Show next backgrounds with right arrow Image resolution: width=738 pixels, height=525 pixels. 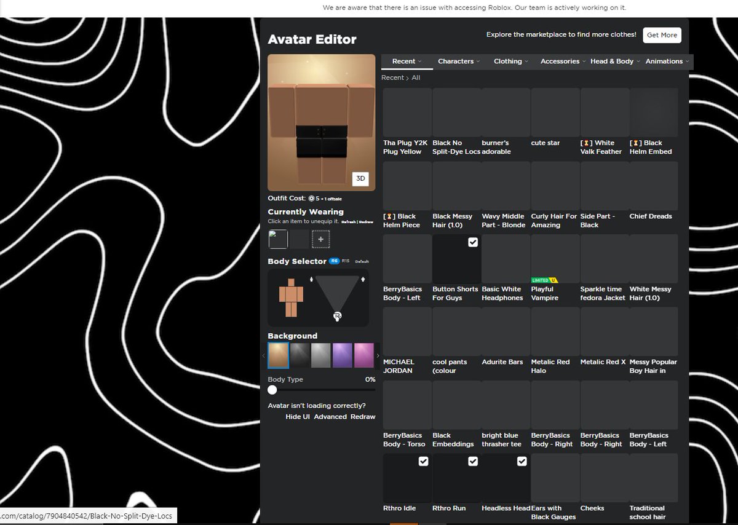[x=378, y=355]
